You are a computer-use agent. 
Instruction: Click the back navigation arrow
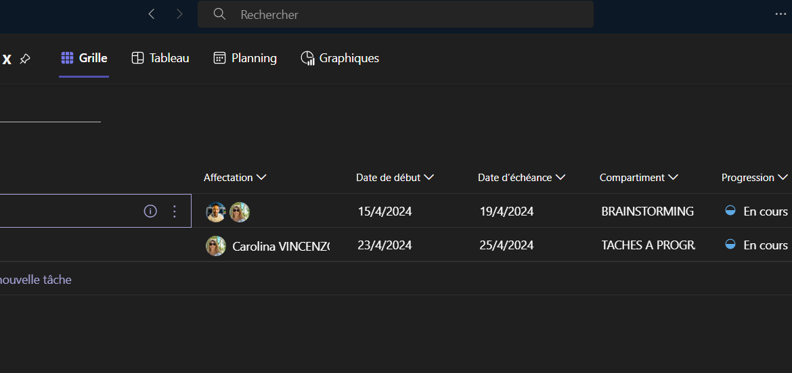point(152,14)
